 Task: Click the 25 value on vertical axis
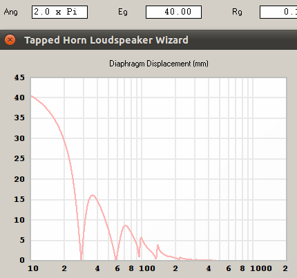tap(19, 158)
